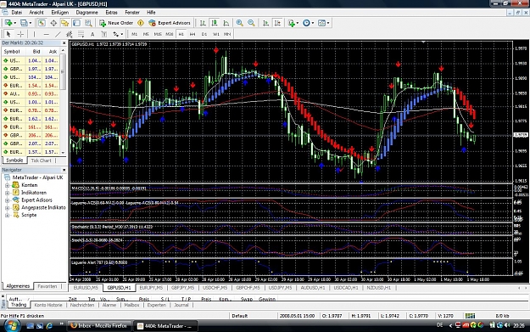The image size is (530, 332).
Task: Switch to the EURUSD,M5 chart tab
Action: [86, 288]
